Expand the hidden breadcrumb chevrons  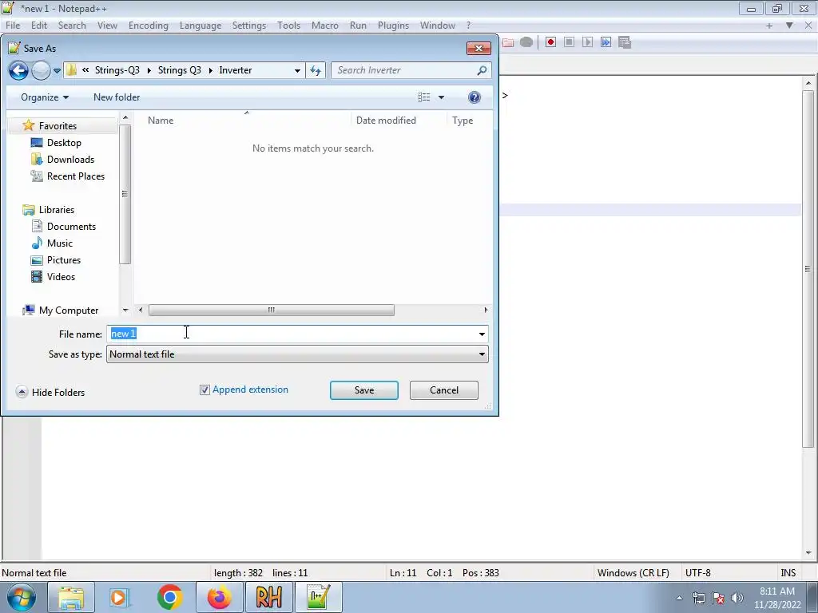pyautogui.click(x=85, y=70)
